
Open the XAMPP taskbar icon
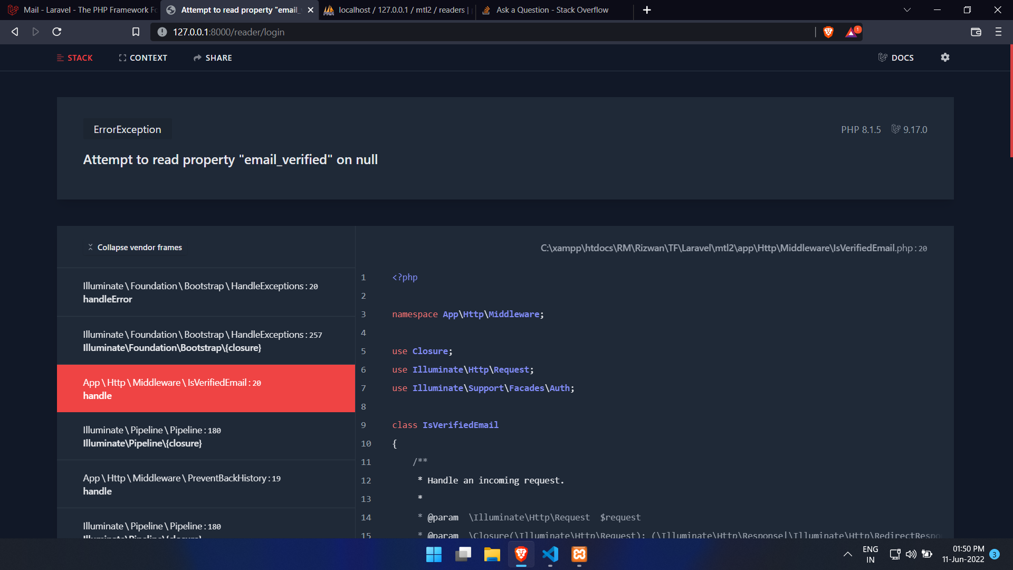[x=579, y=554]
